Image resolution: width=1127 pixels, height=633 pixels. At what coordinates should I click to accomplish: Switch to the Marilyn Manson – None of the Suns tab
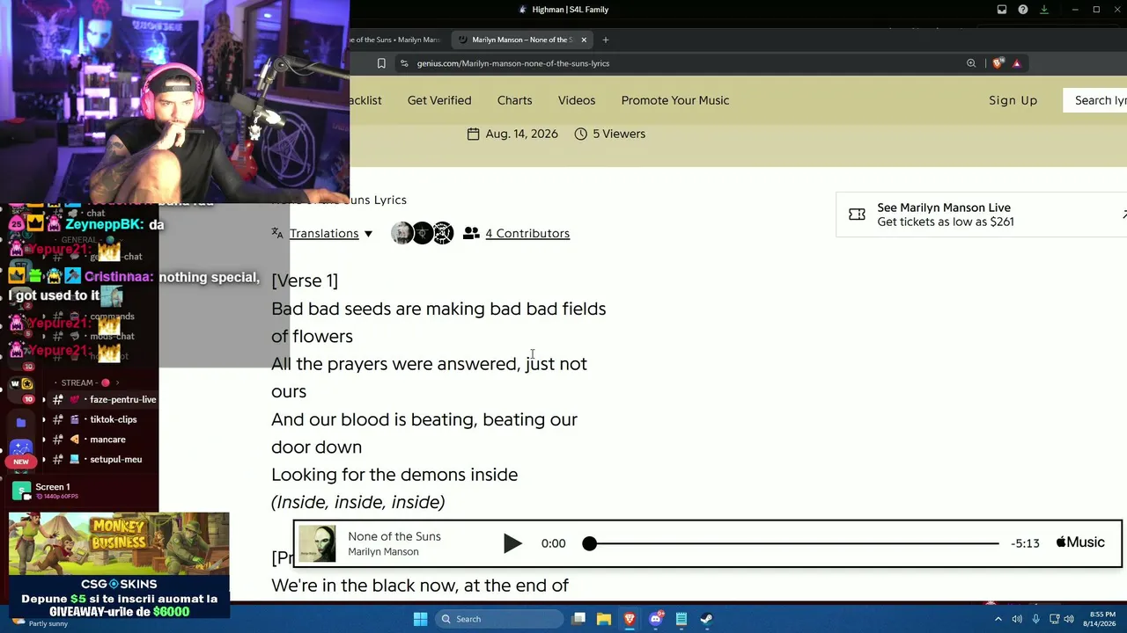(x=522, y=40)
